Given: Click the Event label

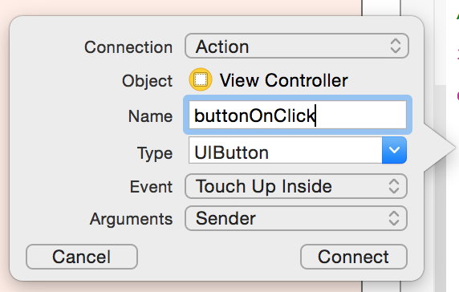Looking at the screenshot, I should (151, 187).
